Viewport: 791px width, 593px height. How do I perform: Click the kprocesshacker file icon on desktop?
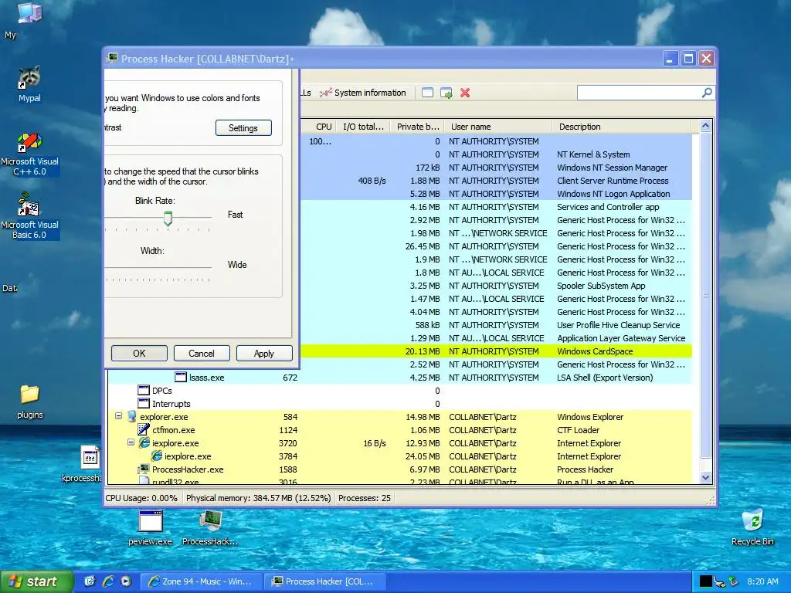tap(91, 457)
